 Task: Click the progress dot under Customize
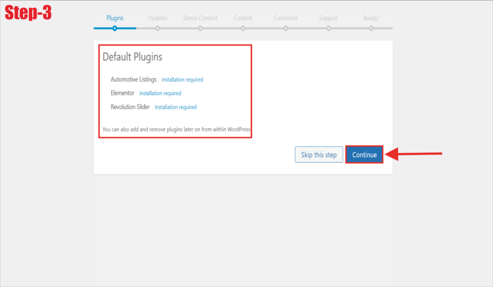pos(285,28)
